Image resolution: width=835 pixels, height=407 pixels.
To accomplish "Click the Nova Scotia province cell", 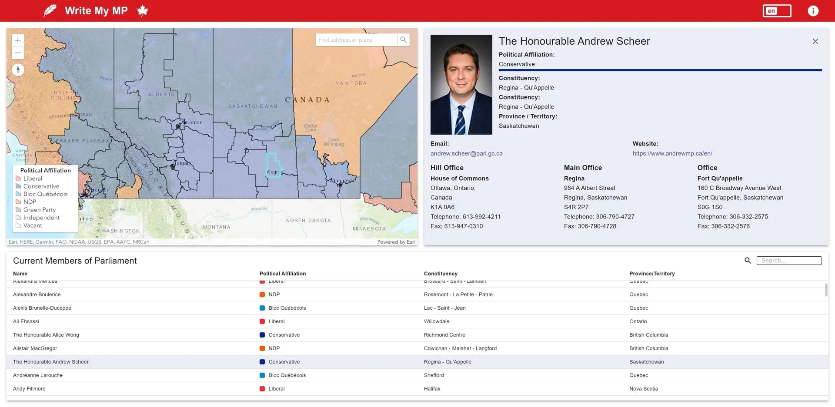I will point(644,389).
